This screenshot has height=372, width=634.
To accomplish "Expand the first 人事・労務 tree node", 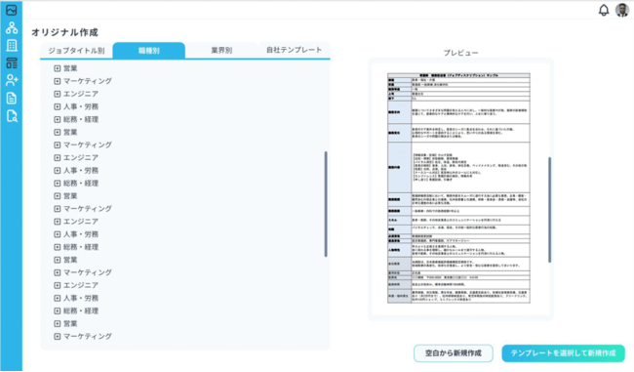I will [x=57, y=106].
